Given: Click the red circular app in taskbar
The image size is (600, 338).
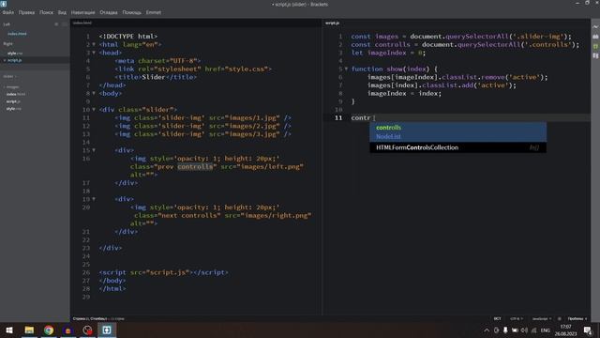Looking at the screenshot, I should [x=87, y=330].
